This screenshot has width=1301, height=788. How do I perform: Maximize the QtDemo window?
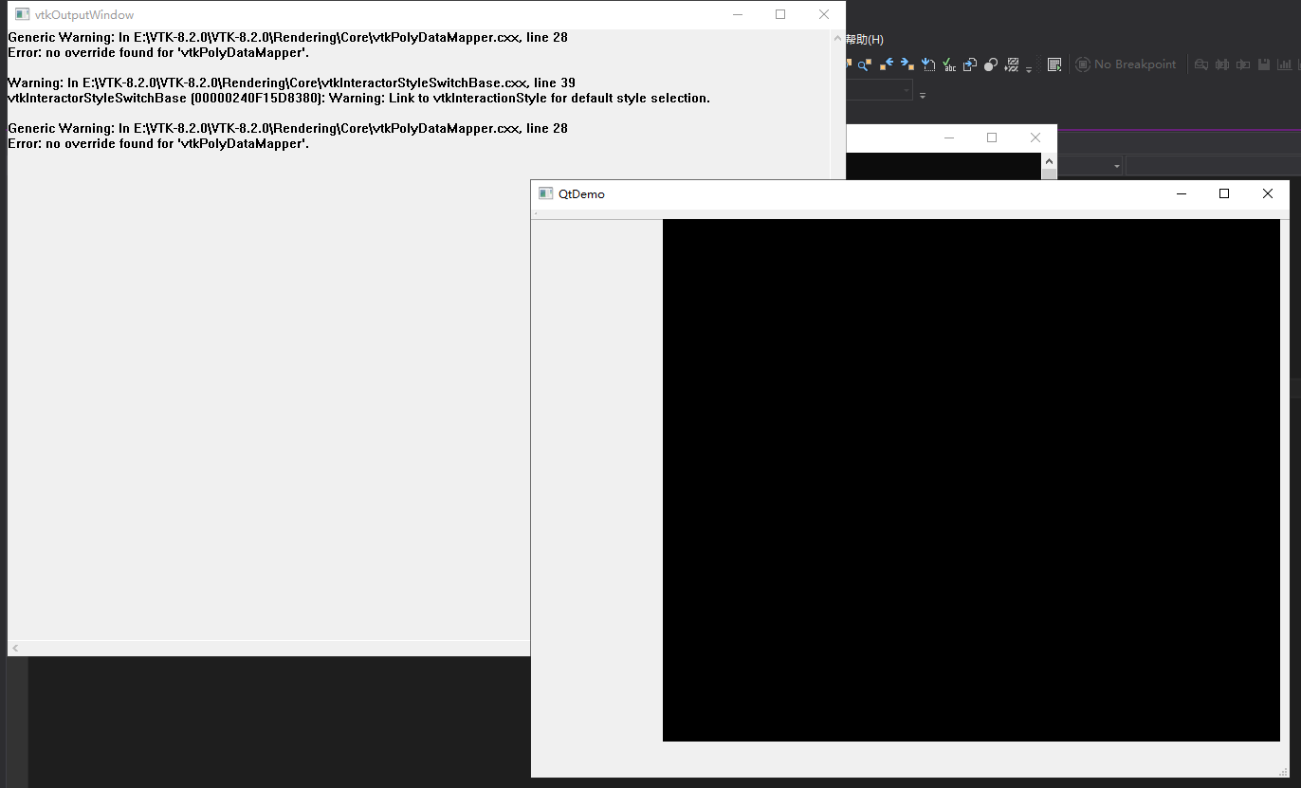pyautogui.click(x=1224, y=193)
